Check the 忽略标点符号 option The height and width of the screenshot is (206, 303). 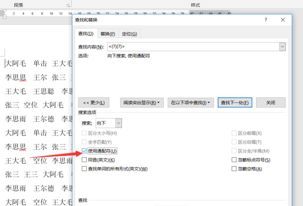pos(234,160)
